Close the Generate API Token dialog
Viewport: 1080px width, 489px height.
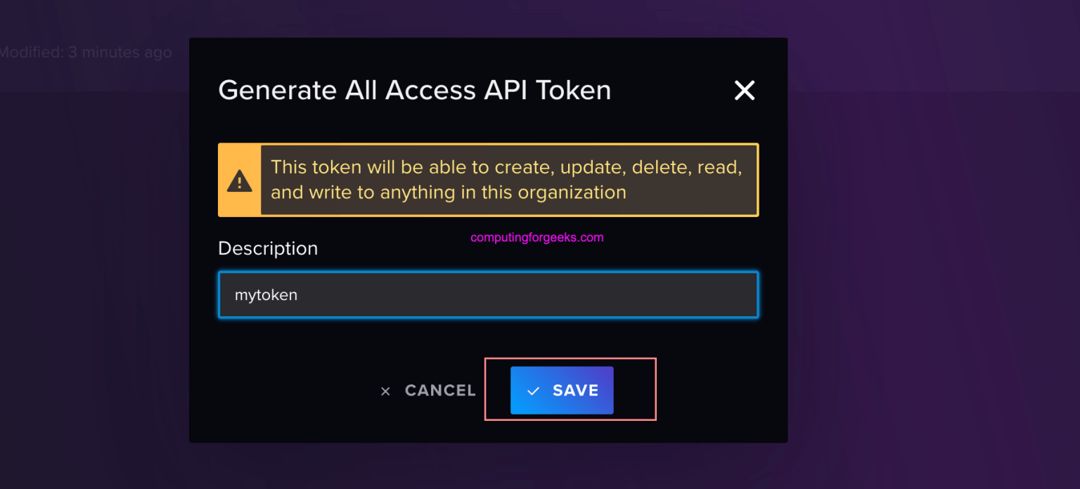pyautogui.click(x=744, y=91)
